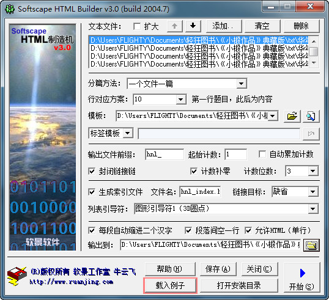The image size is (329, 300).
Task: Uncheck 计数补零 option
Action: coord(194,171)
